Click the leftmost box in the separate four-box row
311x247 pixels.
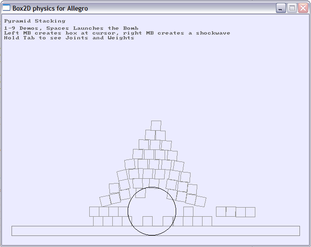[x=221, y=211]
